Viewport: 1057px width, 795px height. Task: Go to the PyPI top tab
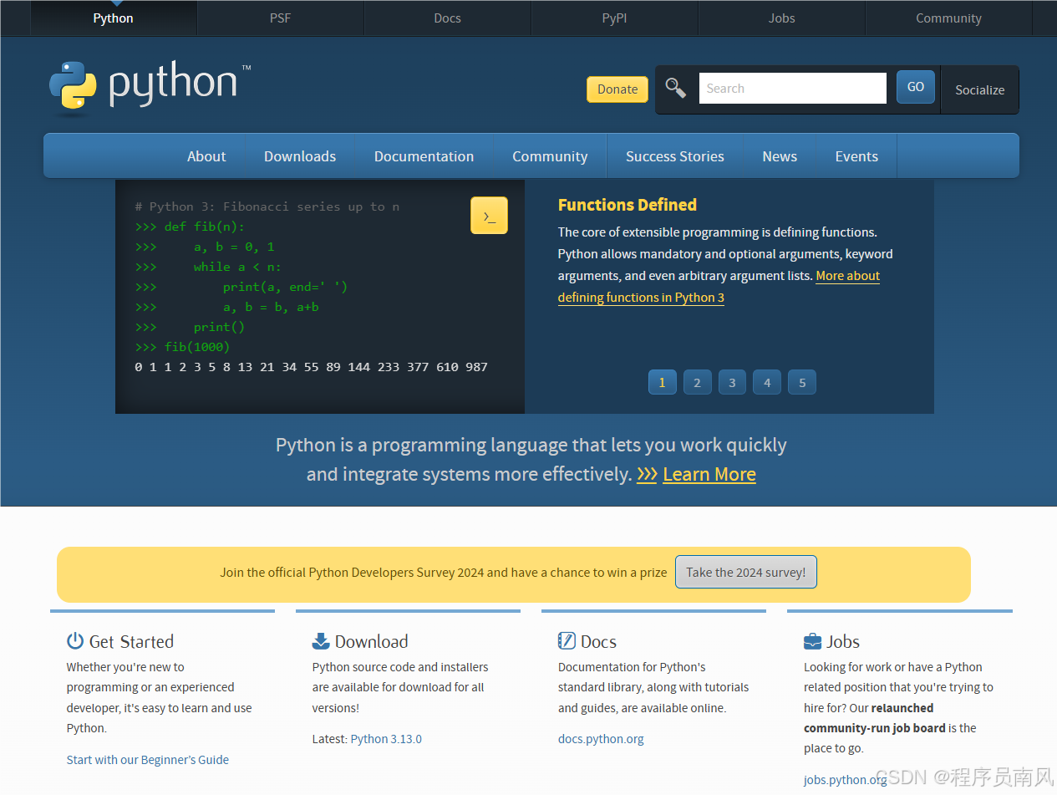615,18
